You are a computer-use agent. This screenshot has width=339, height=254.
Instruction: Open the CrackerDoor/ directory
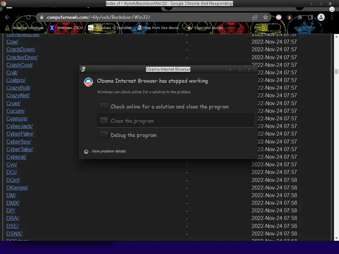click(x=22, y=57)
